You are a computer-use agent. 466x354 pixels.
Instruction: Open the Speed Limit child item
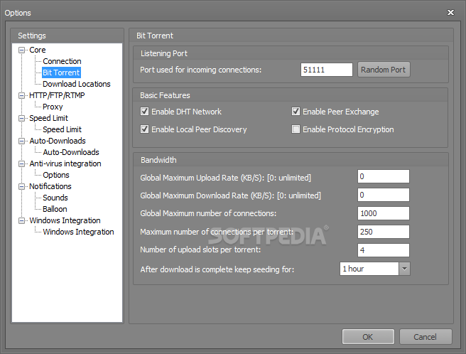tap(62, 129)
